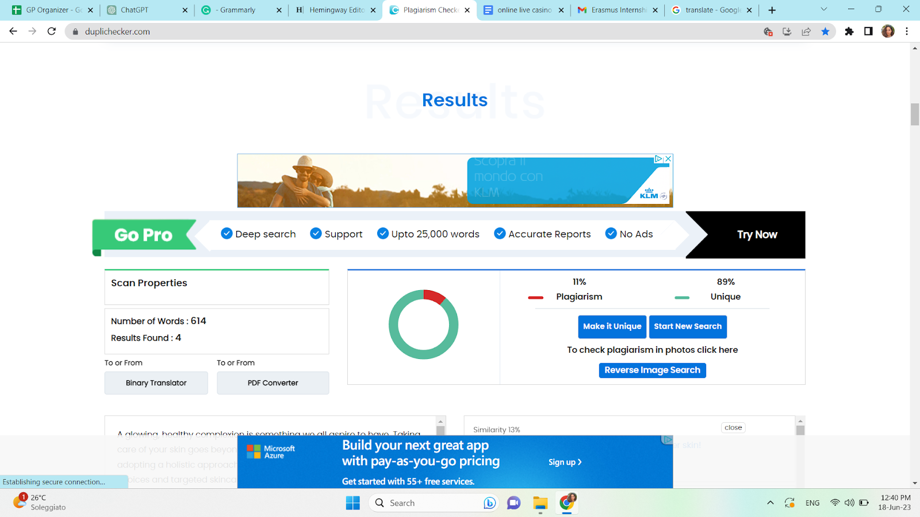The image size is (920, 517).
Task: Click the Chrome icon in taskbar
Action: (x=567, y=503)
